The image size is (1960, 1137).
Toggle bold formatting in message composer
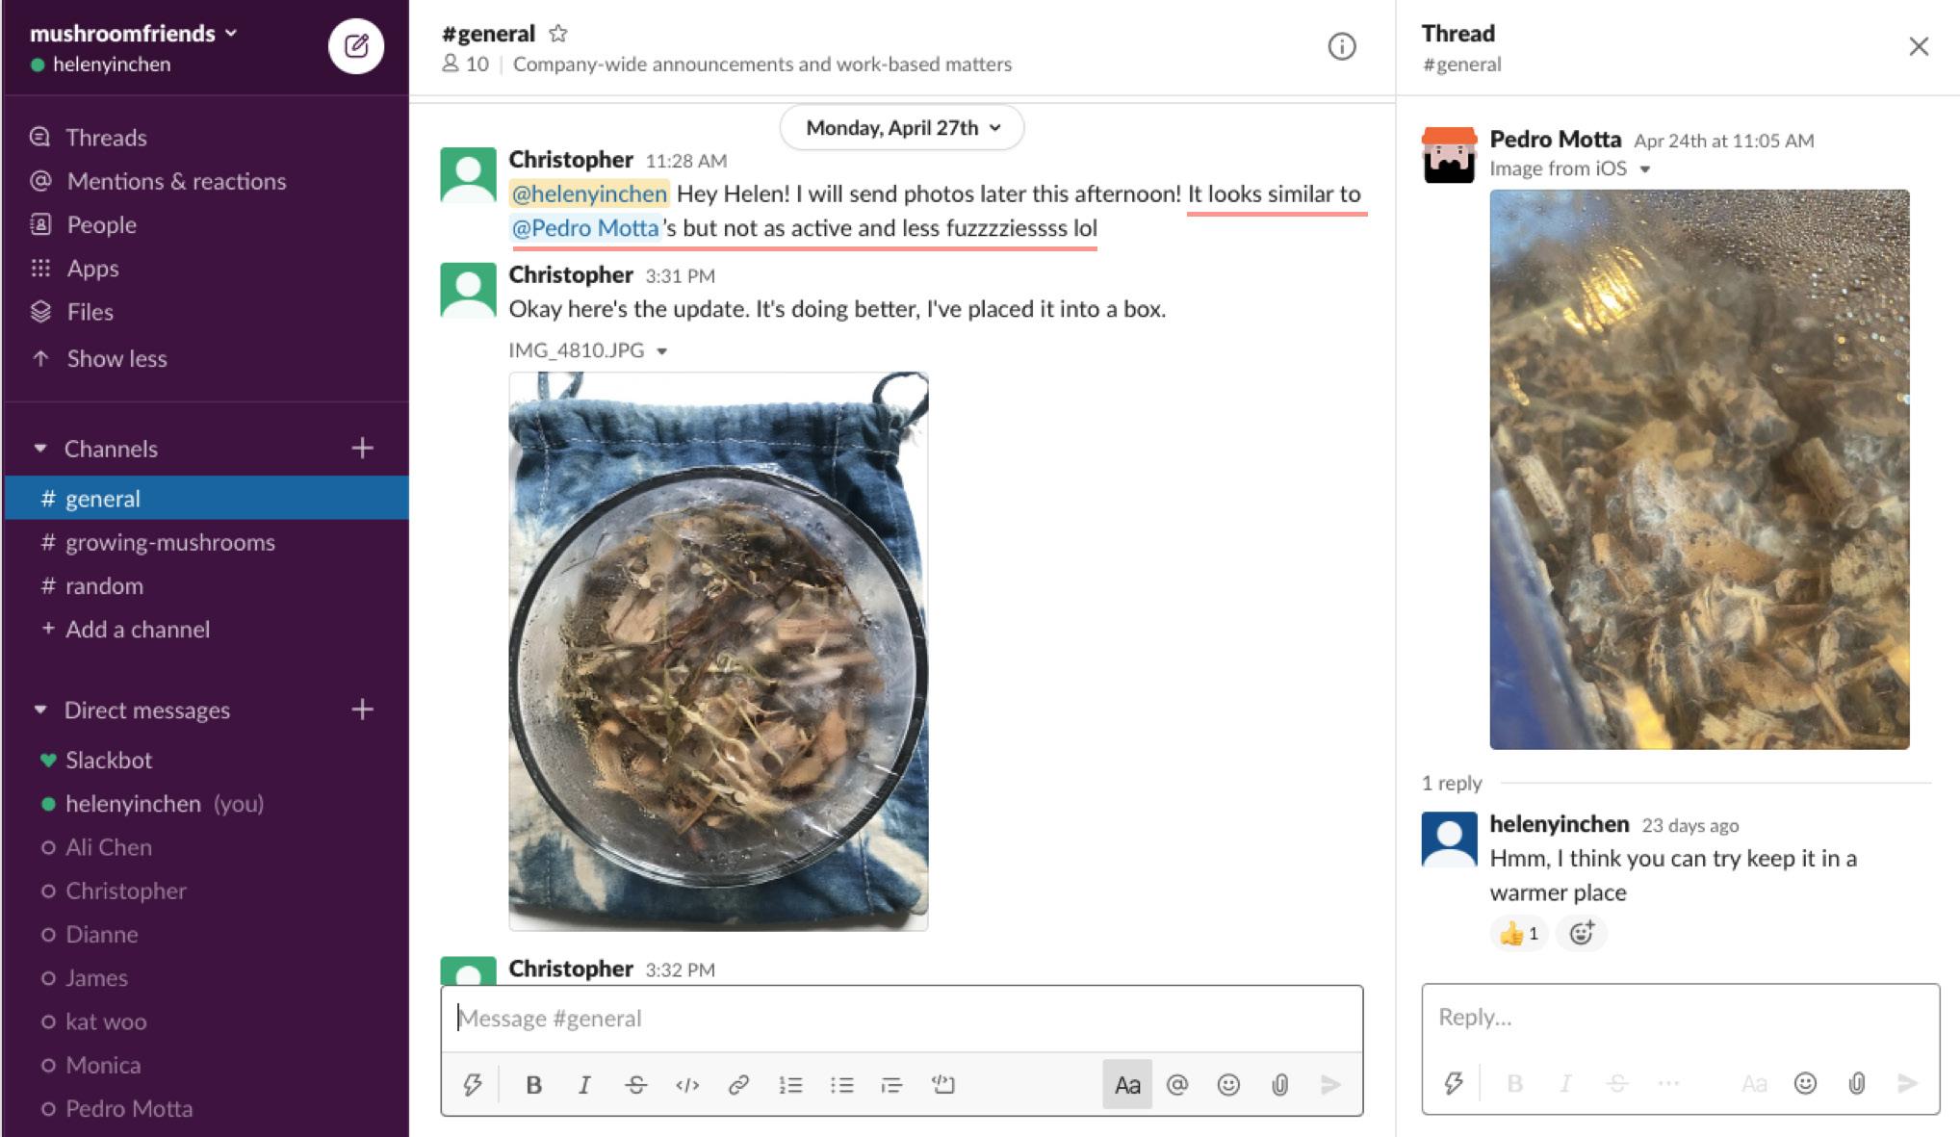533,1085
